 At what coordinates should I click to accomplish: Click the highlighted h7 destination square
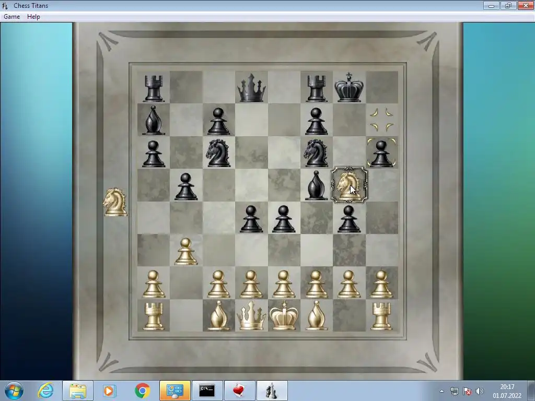pyautogui.click(x=382, y=120)
